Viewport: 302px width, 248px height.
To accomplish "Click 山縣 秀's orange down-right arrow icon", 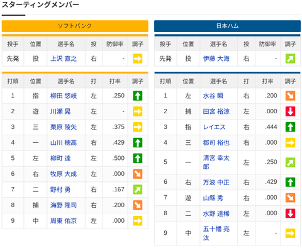I will 290,198.
